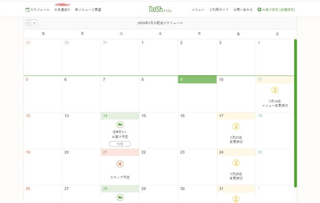Click the 10食 button on January 14

pos(120,144)
